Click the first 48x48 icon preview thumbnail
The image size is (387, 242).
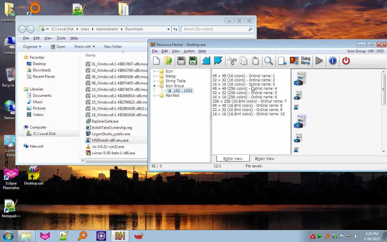(300, 78)
